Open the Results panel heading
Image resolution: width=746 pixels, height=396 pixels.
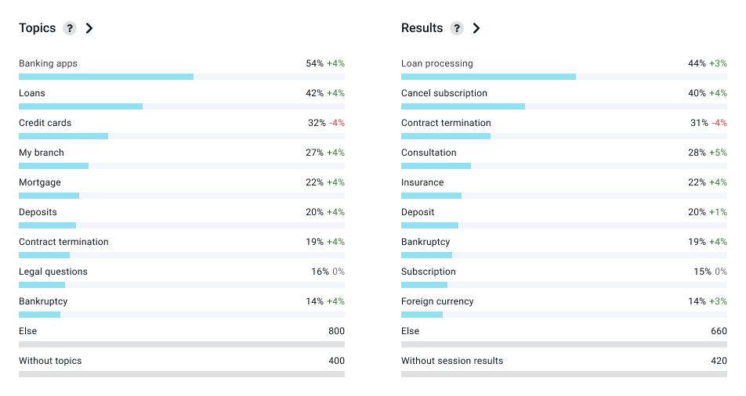tap(422, 28)
